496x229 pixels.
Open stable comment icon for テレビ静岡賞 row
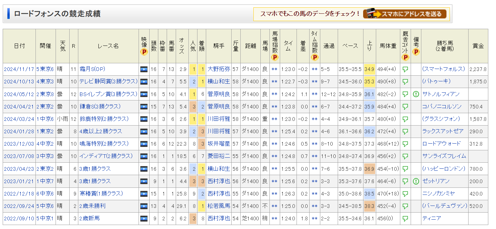click(x=405, y=82)
